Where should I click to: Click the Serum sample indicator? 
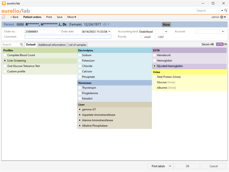[x=208, y=44]
